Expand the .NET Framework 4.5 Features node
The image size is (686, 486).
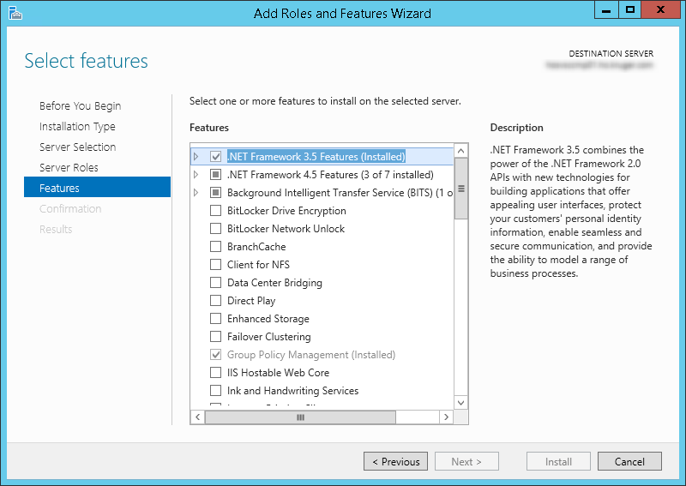[x=196, y=175]
